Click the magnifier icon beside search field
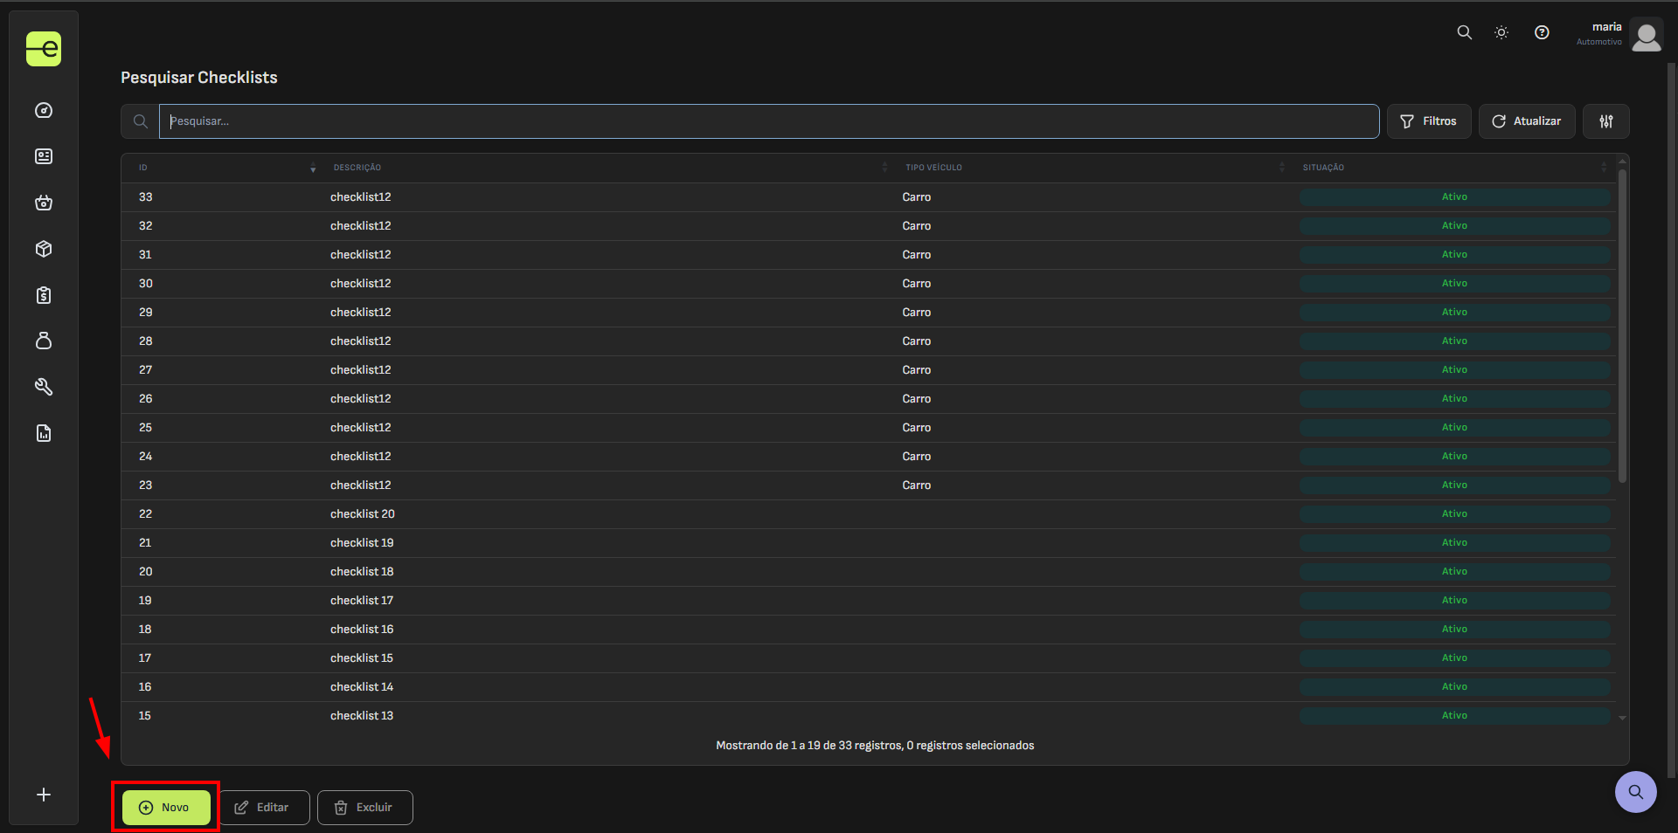Image resolution: width=1678 pixels, height=833 pixels. (141, 121)
